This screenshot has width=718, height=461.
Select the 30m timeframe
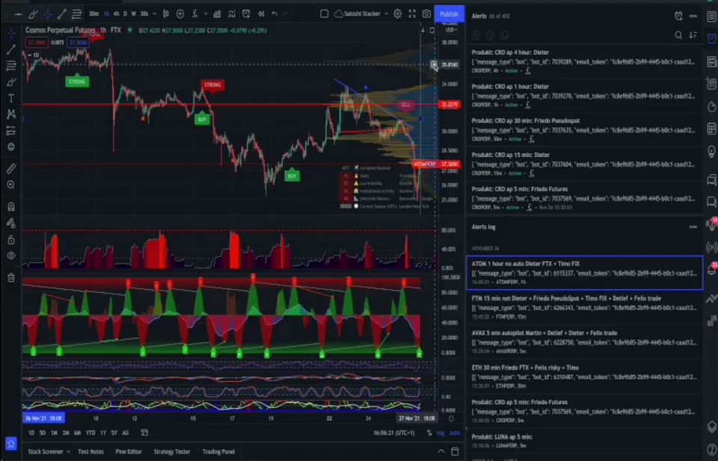[x=94, y=14]
